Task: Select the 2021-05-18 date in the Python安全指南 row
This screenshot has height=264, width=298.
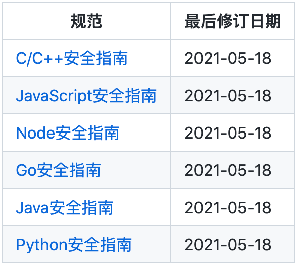Action: (x=228, y=245)
